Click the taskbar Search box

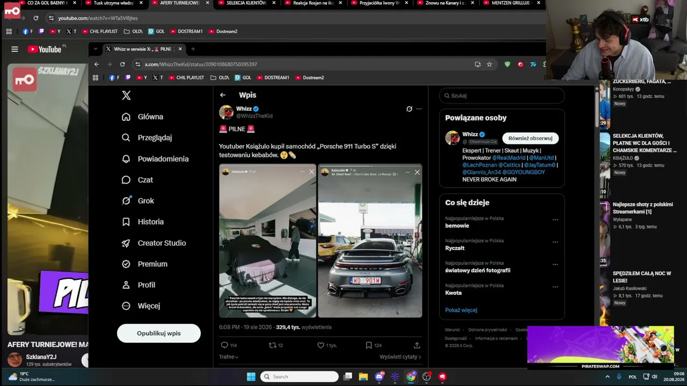pyautogui.click(x=299, y=377)
